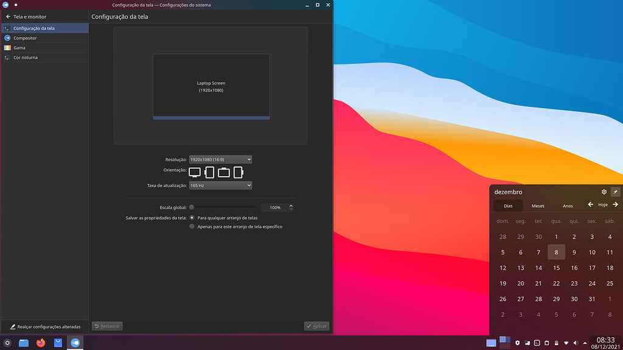Click the Aplicar button

[x=317, y=326]
